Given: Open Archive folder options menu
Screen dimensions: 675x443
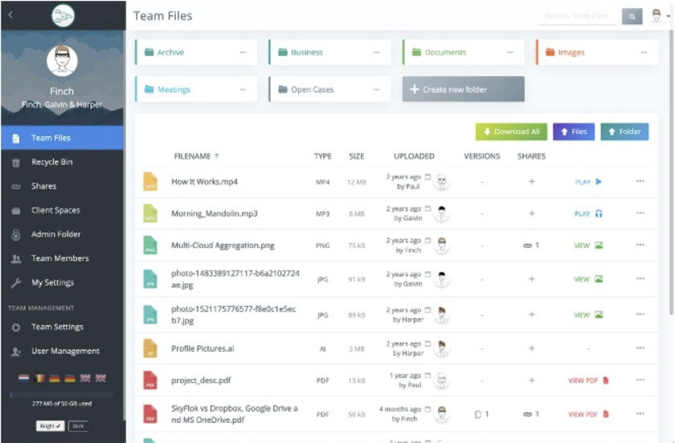Looking at the screenshot, I should [x=243, y=52].
